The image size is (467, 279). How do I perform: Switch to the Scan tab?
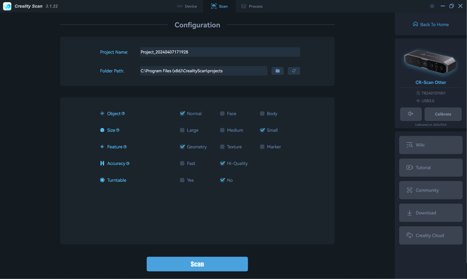point(219,6)
